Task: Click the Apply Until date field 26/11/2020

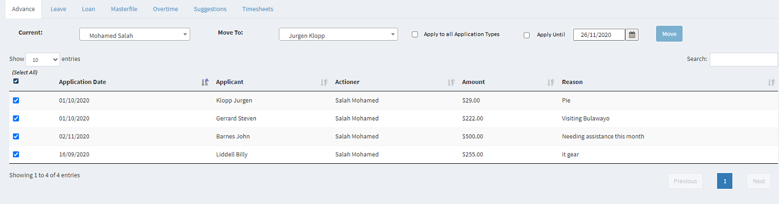Action: pos(599,35)
